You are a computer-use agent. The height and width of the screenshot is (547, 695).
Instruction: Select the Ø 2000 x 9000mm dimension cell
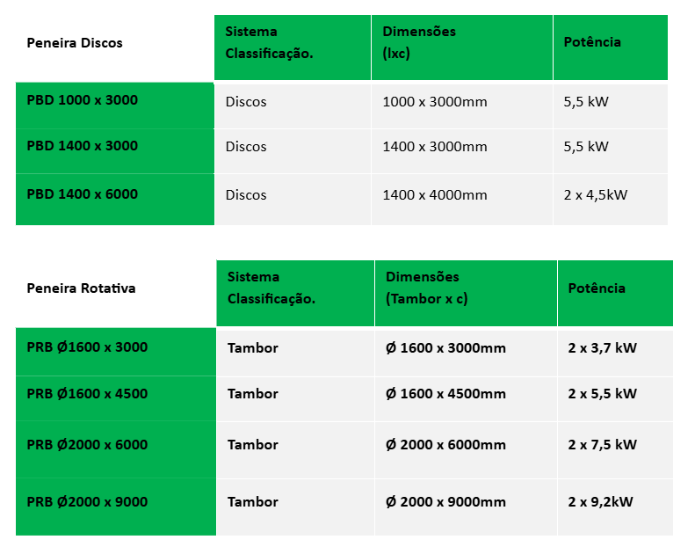click(445, 502)
